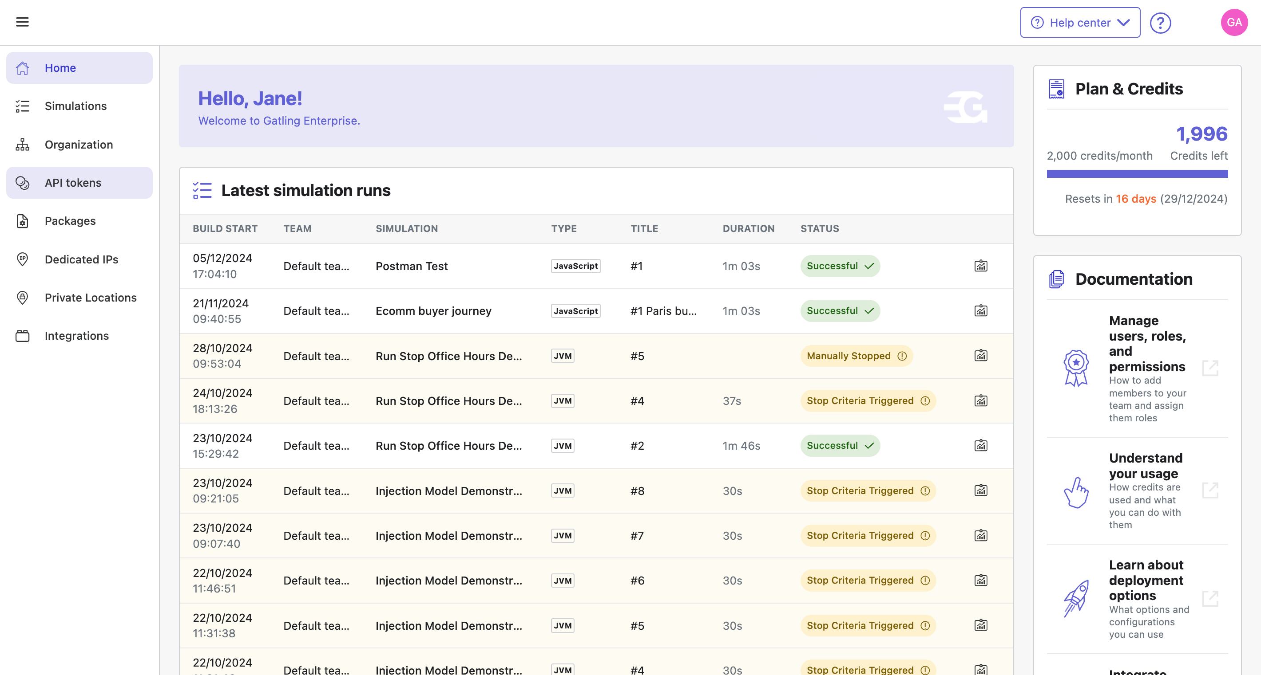
Task: Click the Private Locations lock-pin icon
Action: (x=23, y=298)
